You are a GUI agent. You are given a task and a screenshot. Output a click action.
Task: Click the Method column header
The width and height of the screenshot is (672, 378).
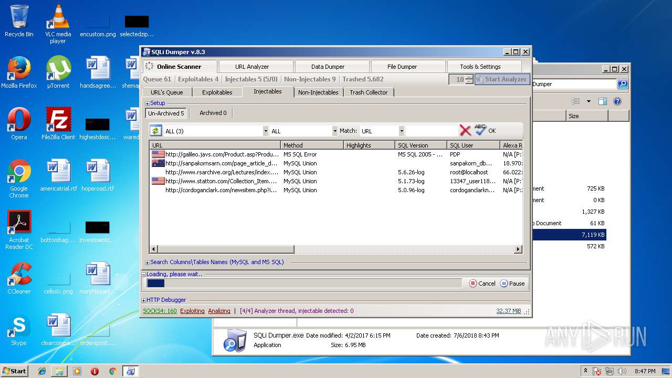(x=312, y=145)
